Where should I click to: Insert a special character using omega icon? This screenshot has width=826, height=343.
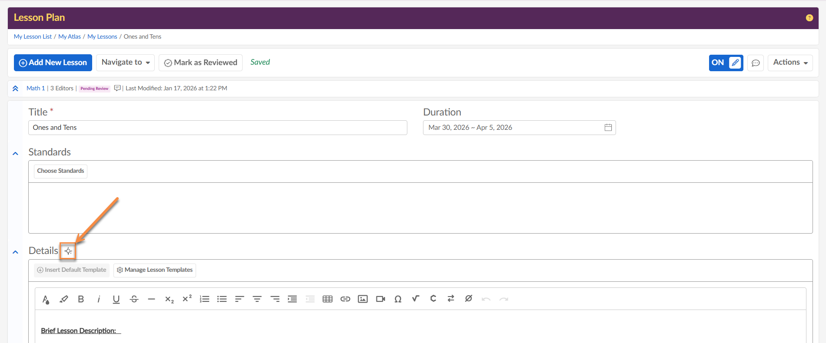tap(398, 299)
